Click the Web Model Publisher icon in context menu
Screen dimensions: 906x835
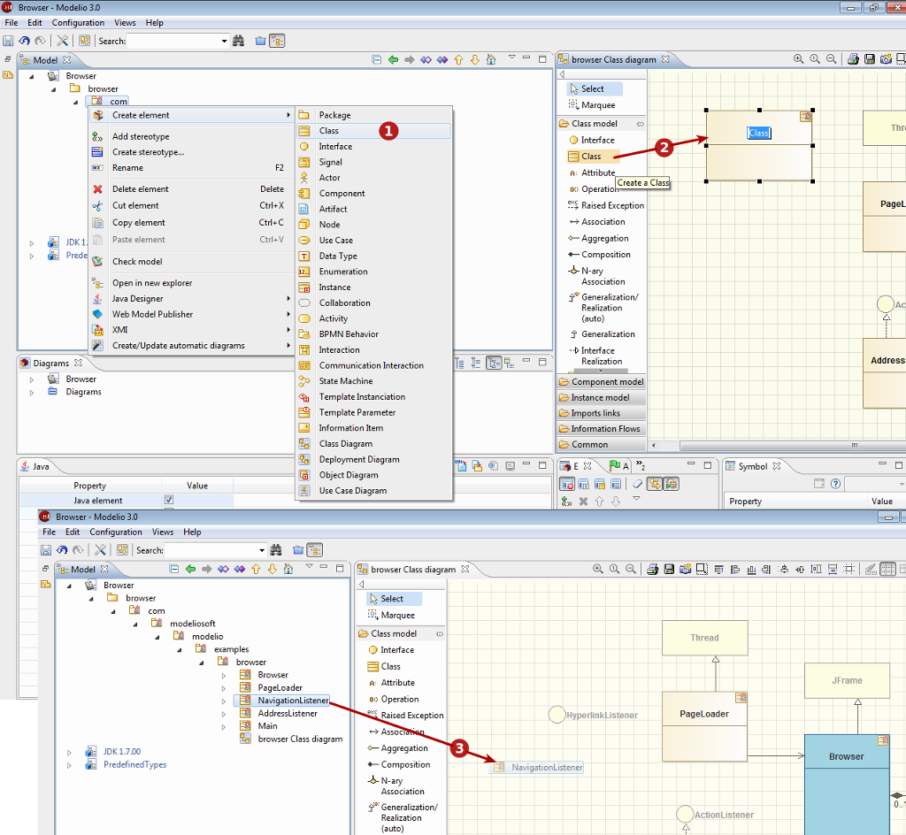97,315
